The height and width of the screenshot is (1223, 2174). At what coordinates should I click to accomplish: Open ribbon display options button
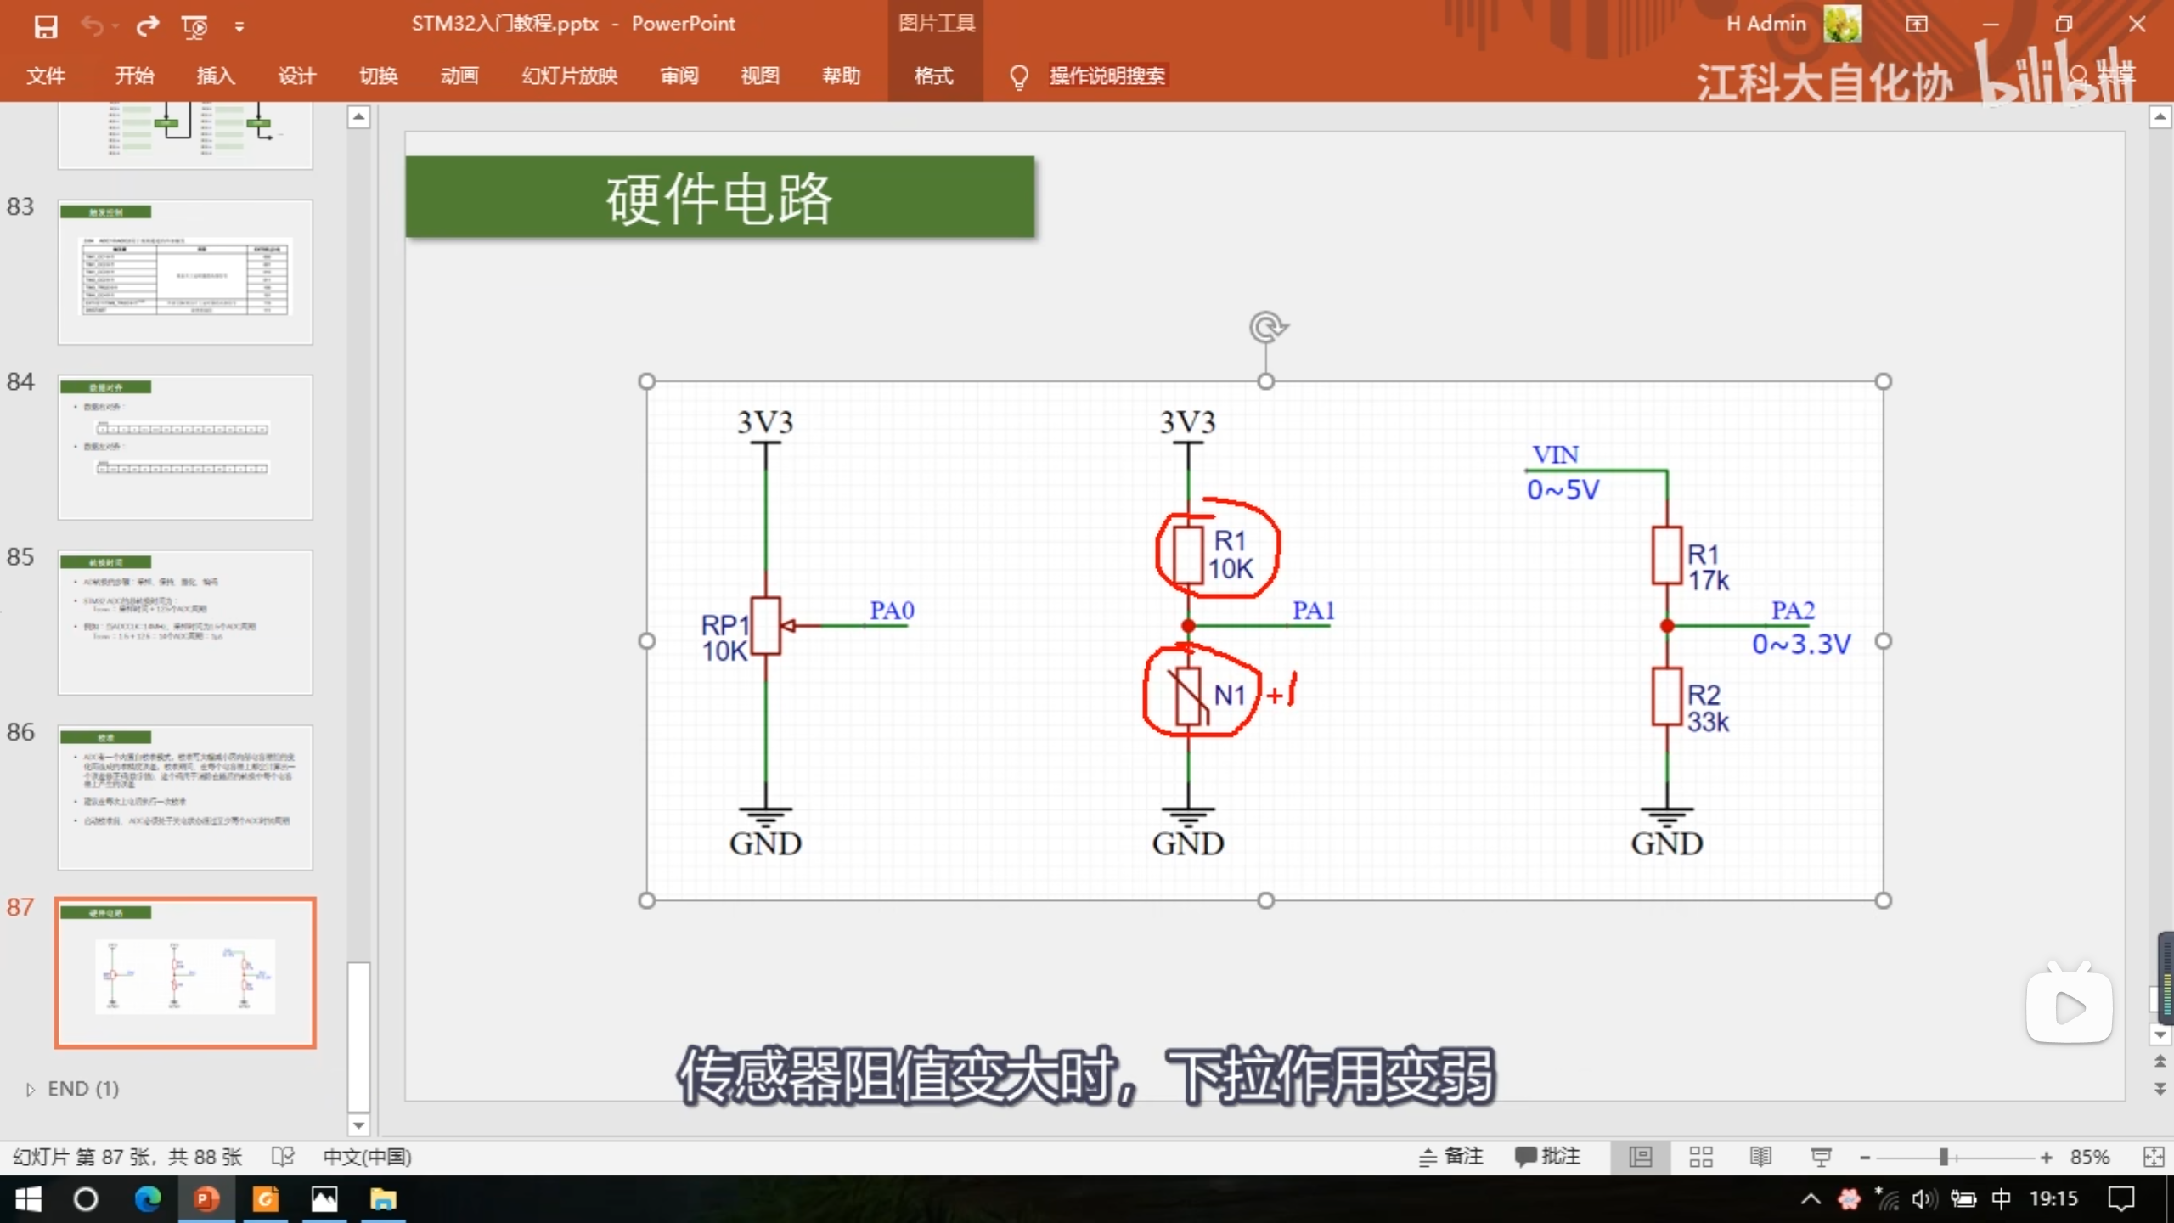1916,25
